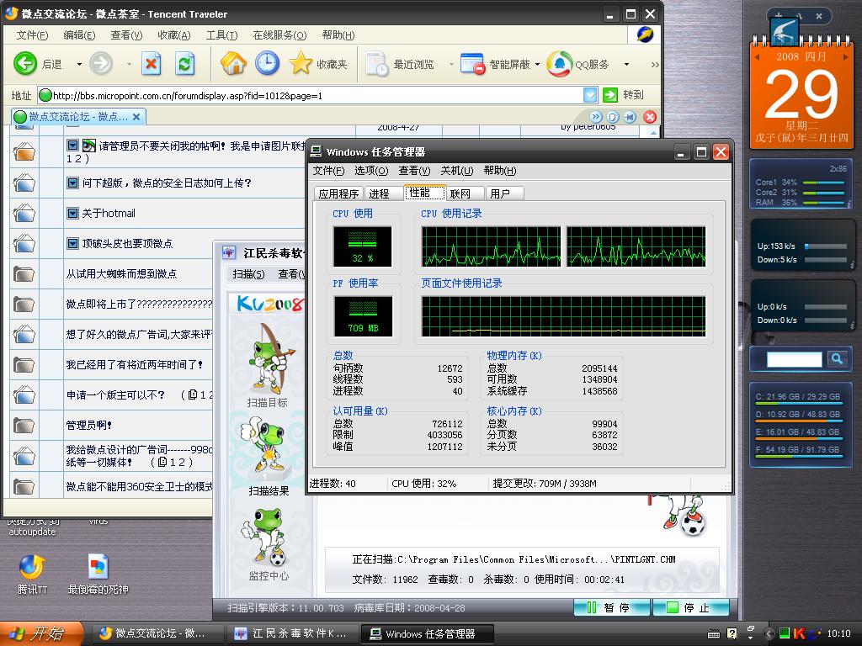Go back with the green 后退 arrow
The image size is (862, 646).
point(25,64)
